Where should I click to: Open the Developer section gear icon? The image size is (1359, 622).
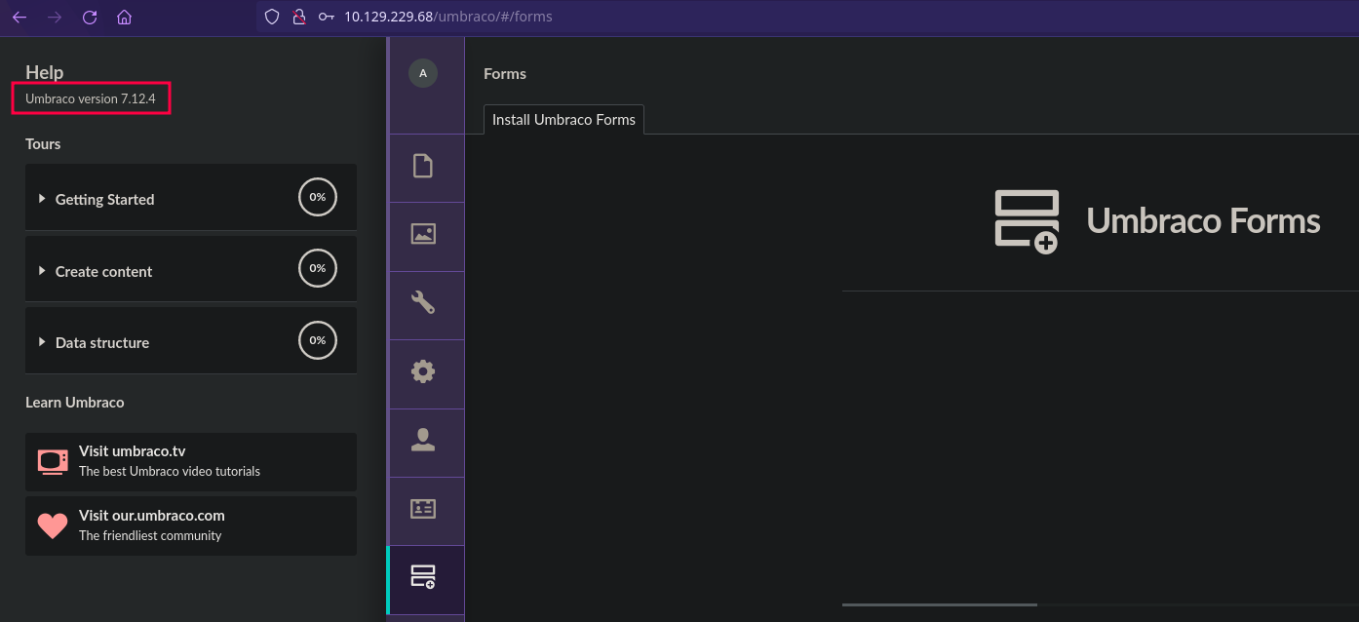423,371
